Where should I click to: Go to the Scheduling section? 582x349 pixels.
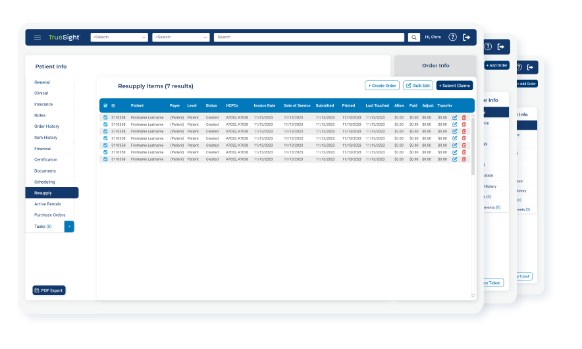(x=50, y=182)
